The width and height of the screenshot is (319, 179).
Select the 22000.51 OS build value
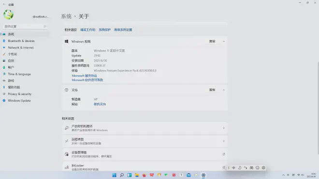click(100, 66)
